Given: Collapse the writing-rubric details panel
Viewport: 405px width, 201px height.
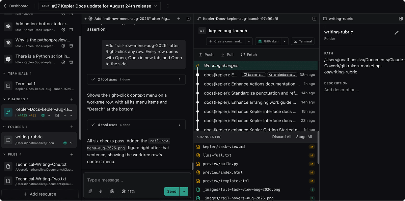Looking at the screenshot, I should [x=401, y=19].
